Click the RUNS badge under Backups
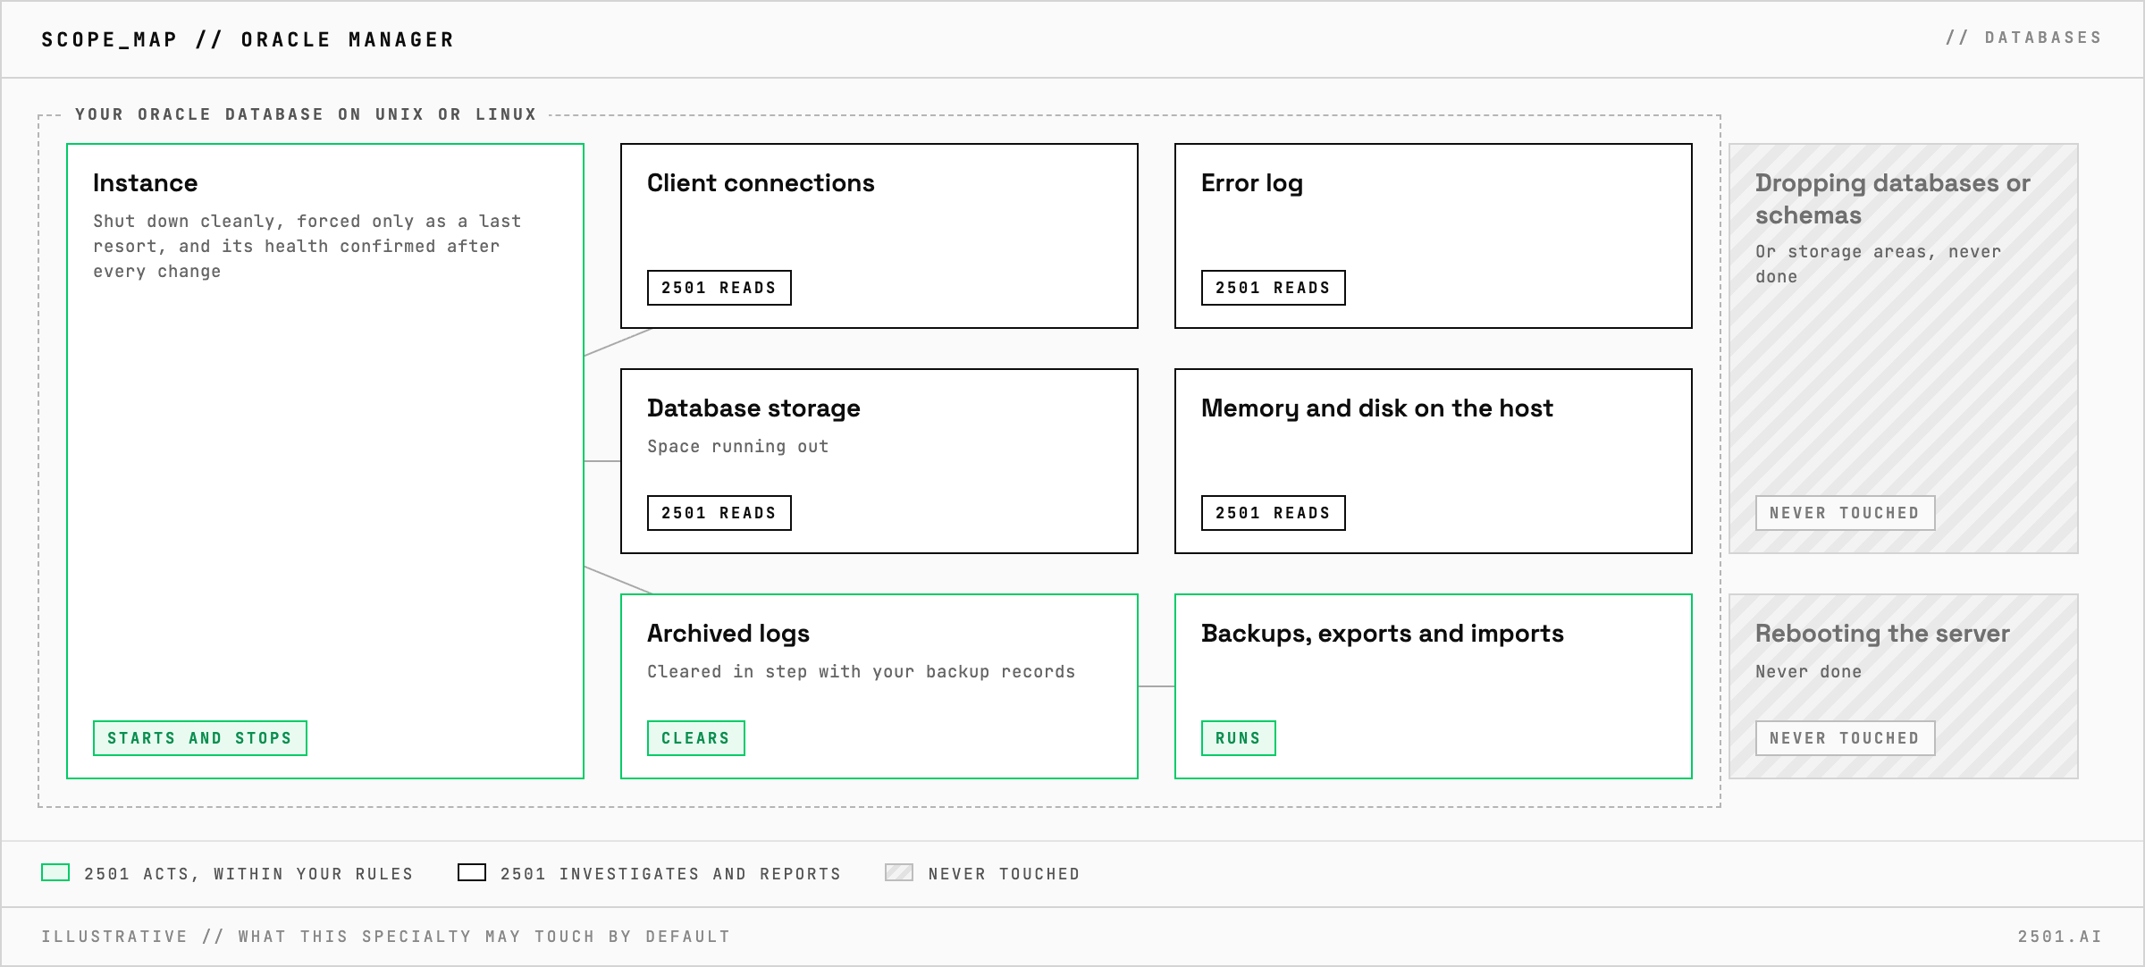 [1239, 738]
